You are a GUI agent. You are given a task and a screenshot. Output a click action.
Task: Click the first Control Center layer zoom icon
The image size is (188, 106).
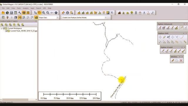pyautogui.click(x=2, y=25)
